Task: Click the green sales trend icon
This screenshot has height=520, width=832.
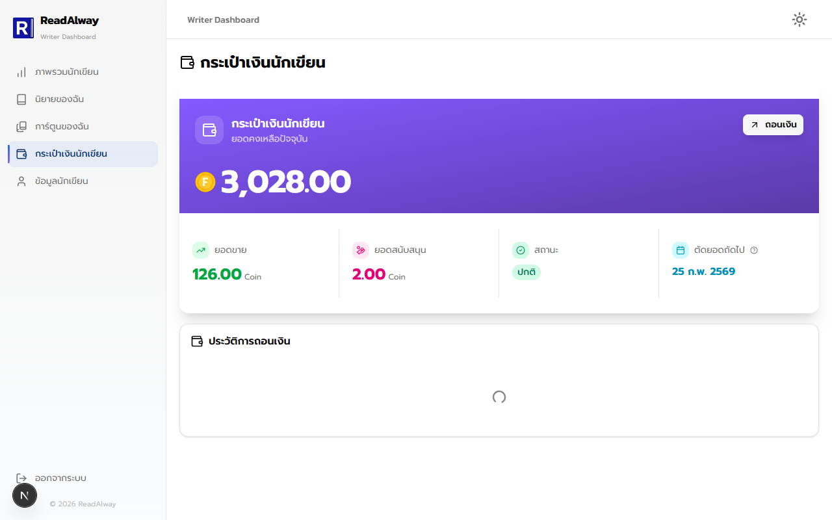Action: [201, 250]
